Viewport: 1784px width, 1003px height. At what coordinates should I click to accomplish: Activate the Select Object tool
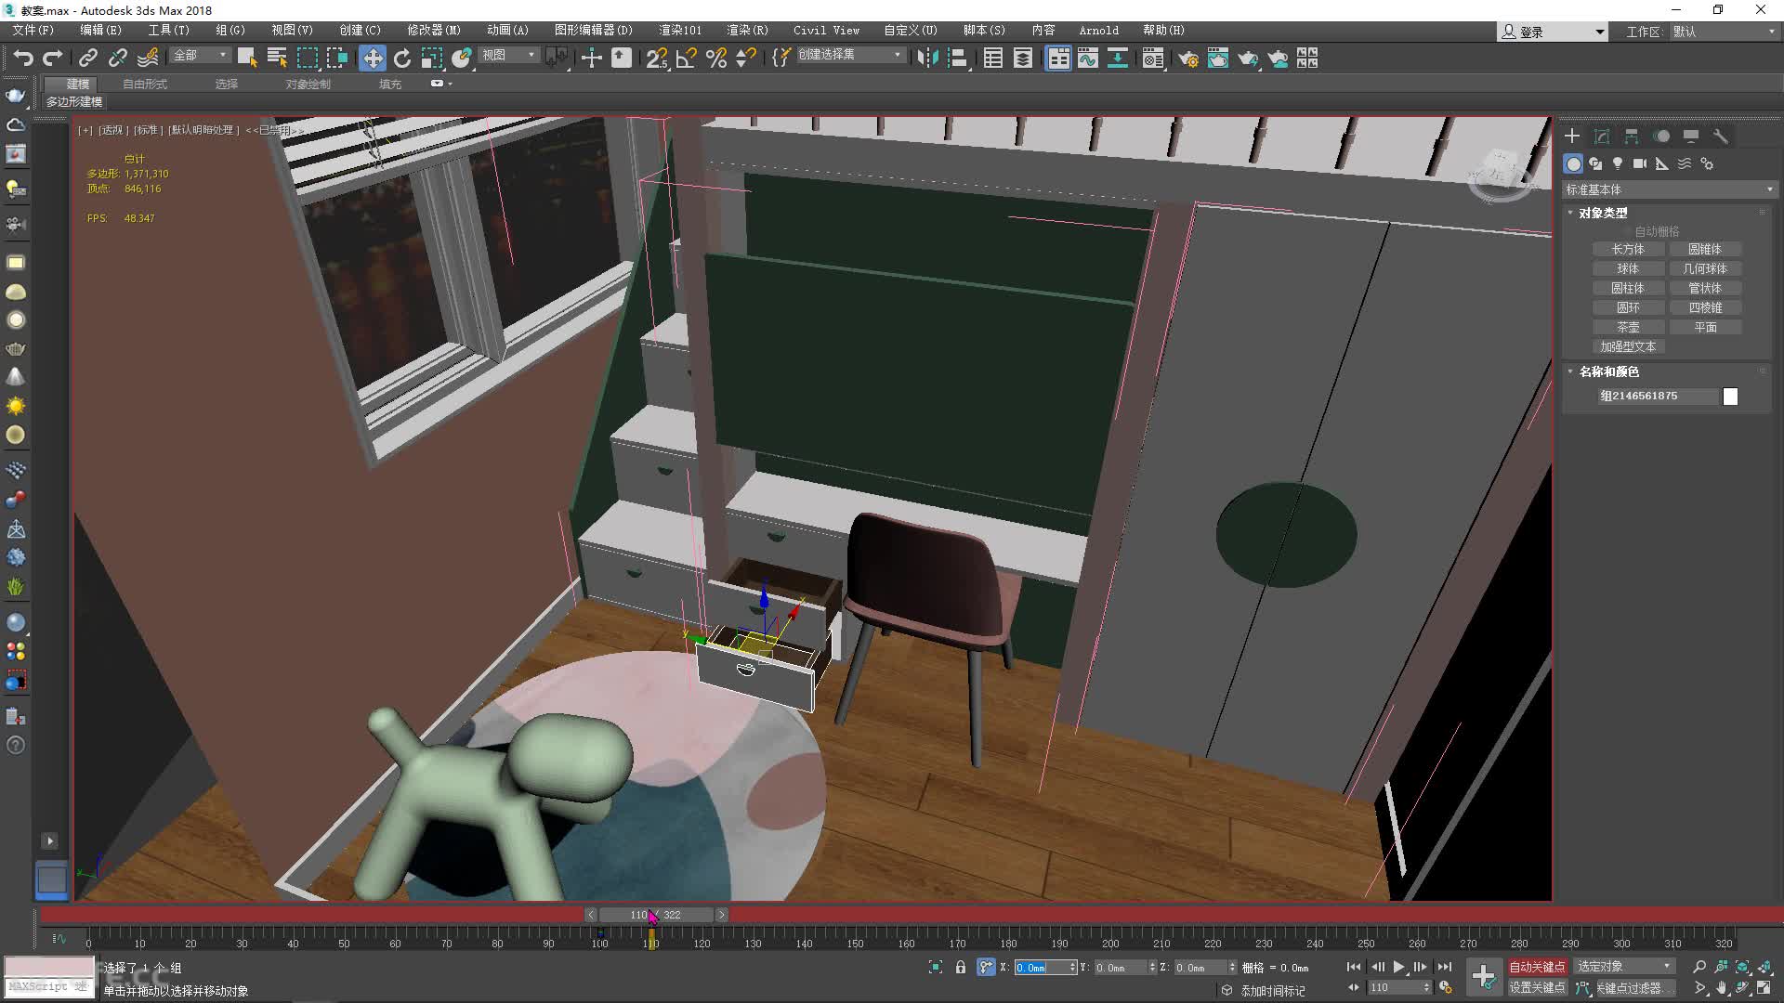(x=247, y=59)
